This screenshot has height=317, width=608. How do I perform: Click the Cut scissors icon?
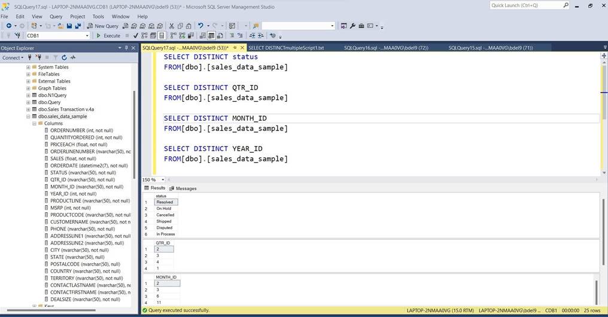pyautogui.click(x=172, y=26)
